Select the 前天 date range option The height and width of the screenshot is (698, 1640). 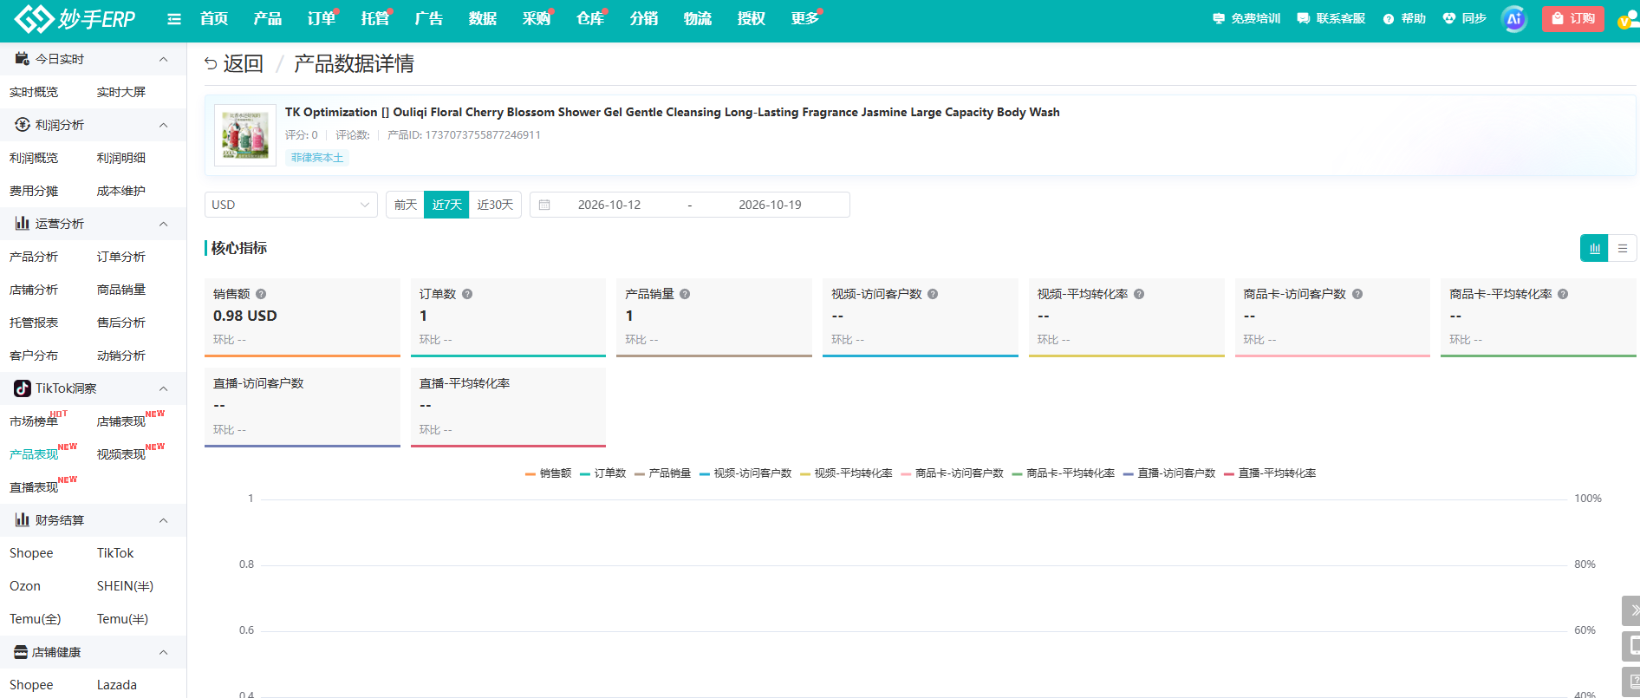[x=406, y=205]
